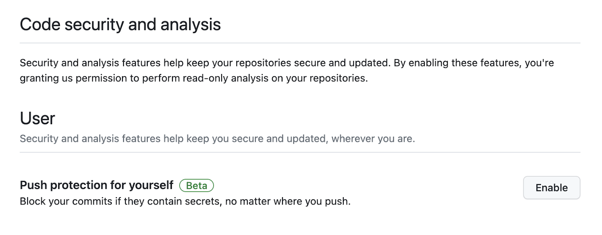The width and height of the screenshot is (602, 235).
Task: Click the Beta badge next to push protection
Action: (x=196, y=185)
